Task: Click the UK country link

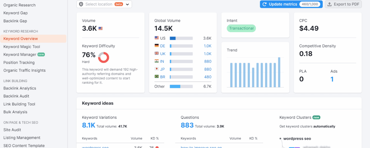Action: [x=163, y=54]
